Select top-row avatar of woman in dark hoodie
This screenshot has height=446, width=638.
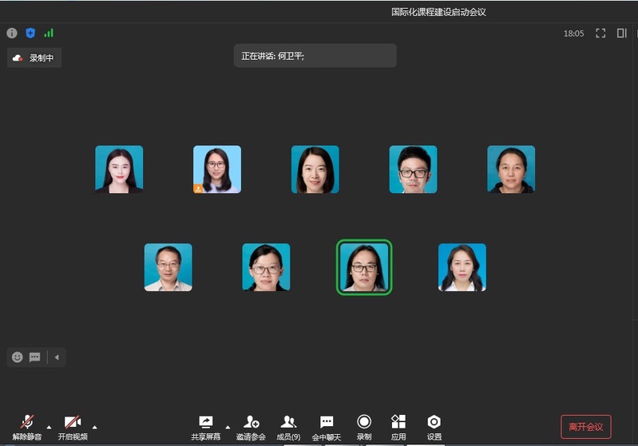(x=512, y=169)
